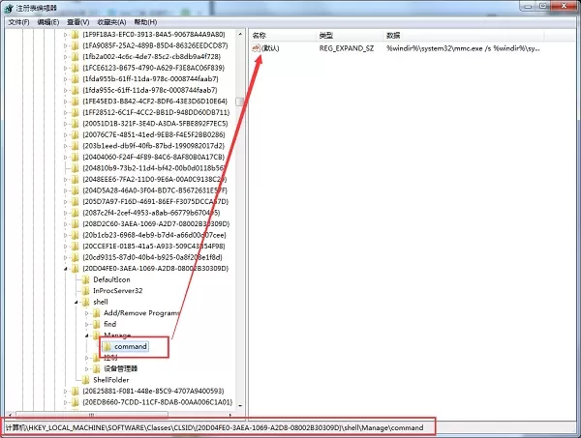The image size is (581, 438).
Task: Open the 查看(V) menu
Action: 77,22
